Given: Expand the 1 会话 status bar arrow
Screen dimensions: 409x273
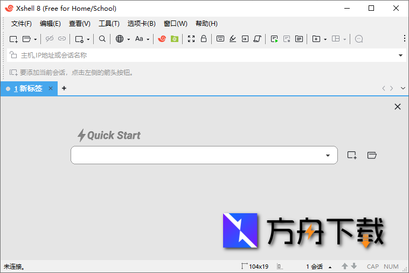Looking at the screenshot, I should coord(330,267).
